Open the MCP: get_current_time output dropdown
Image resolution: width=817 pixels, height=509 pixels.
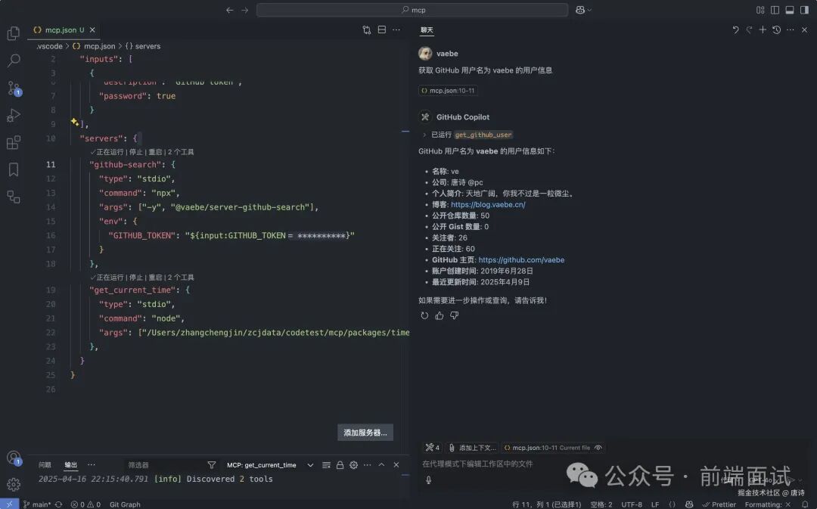(270, 464)
